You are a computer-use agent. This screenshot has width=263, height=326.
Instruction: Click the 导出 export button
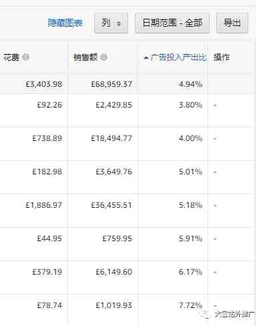(x=232, y=23)
